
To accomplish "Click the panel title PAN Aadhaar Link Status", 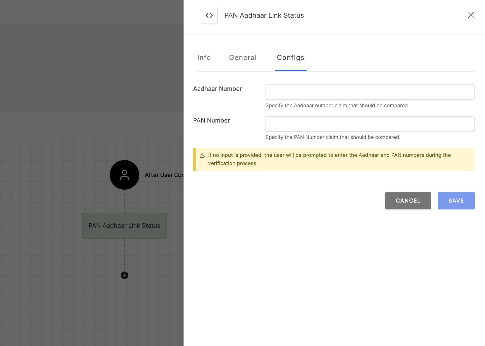I will click(x=264, y=15).
